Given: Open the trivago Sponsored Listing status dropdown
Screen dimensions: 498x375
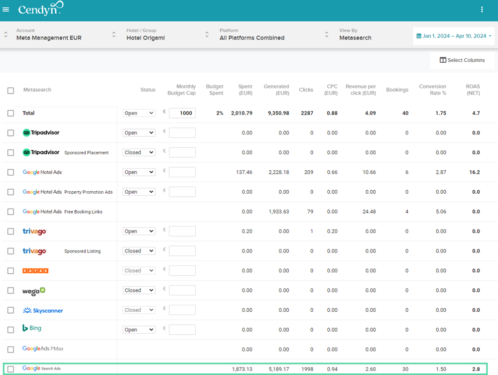Looking at the screenshot, I should 139,251.
